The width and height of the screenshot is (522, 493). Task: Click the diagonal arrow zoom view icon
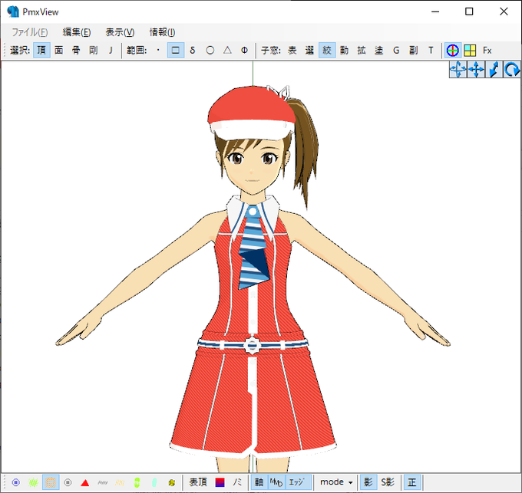pos(494,70)
